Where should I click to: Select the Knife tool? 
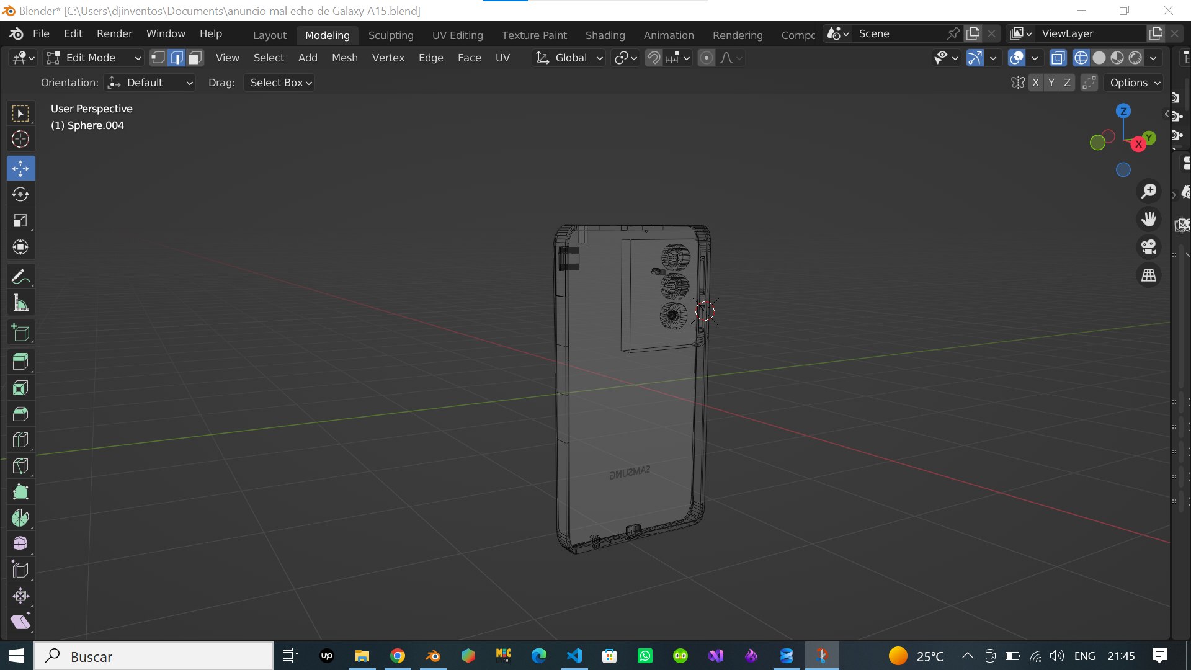(x=20, y=466)
